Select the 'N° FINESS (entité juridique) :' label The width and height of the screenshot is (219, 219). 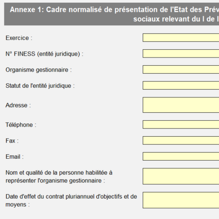44,54
